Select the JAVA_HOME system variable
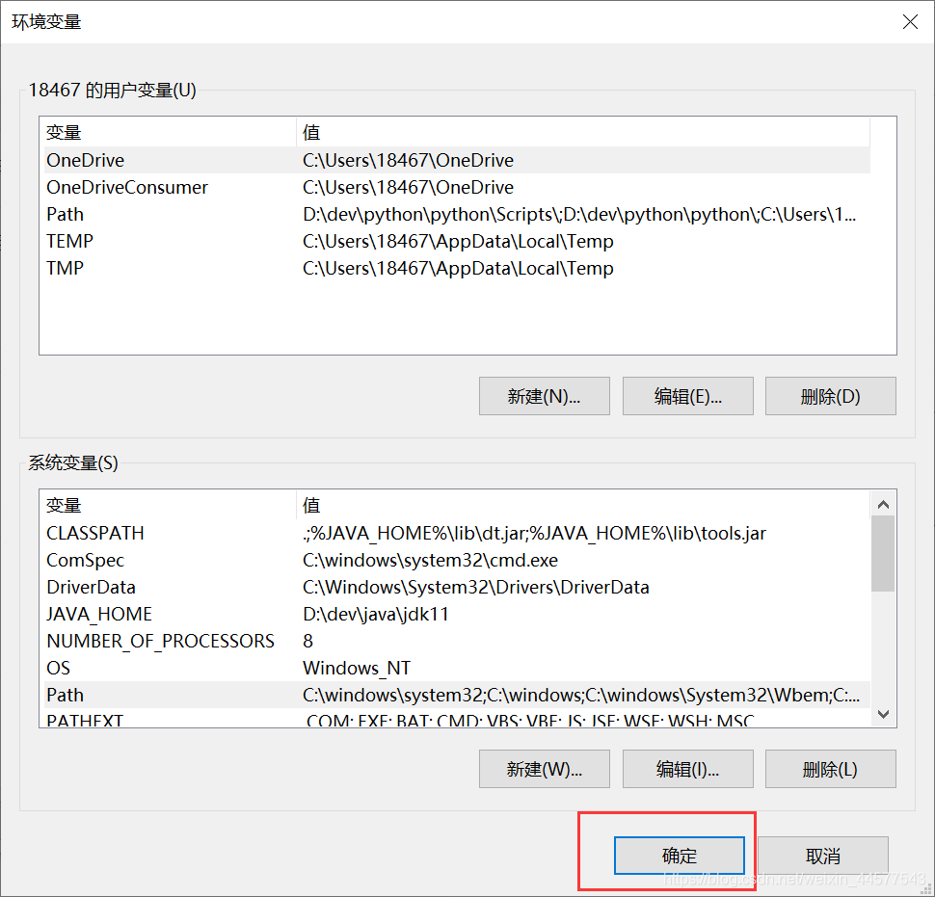This screenshot has height=897, width=935. point(457,614)
